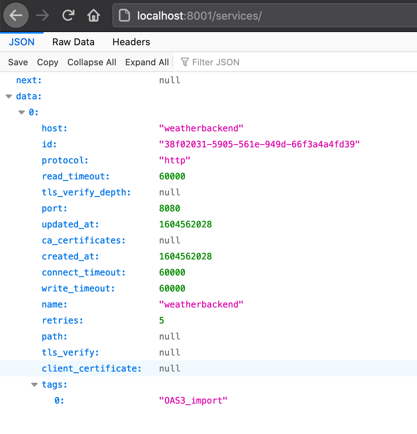Open the Headers tab
Screen dimensions: 417x434
[131, 42]
